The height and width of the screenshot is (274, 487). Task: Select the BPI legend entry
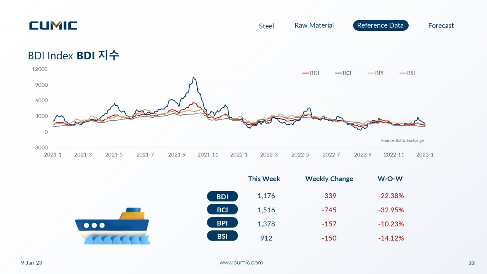pyautogui.click(x=376, y=73)
